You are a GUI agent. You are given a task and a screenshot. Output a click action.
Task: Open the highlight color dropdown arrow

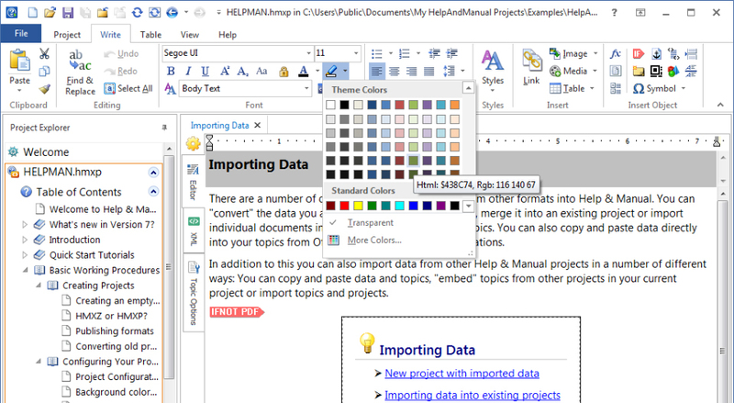[345, 72]
